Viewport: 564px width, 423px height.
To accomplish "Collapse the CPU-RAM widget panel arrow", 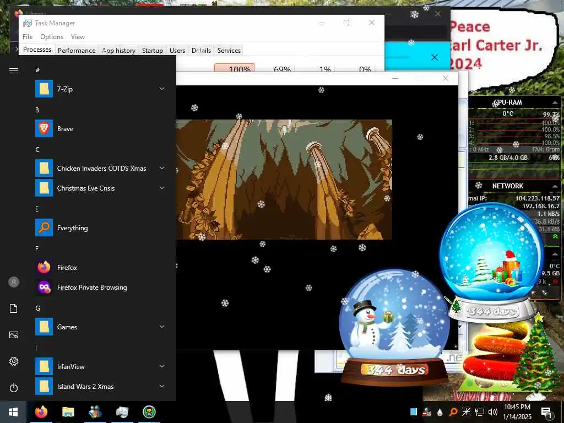I will tap(555, 103).
